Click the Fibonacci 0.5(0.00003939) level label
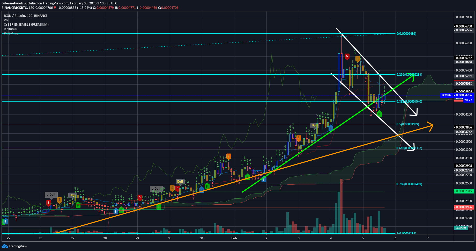Viewport: 476px width, 251px height. pyautogui.click(x=408, y=124)
